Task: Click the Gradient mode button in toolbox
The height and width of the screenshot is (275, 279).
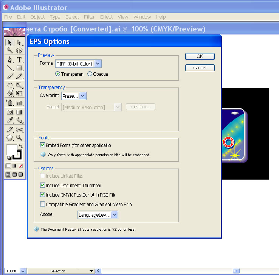Action: coord(14,166)
